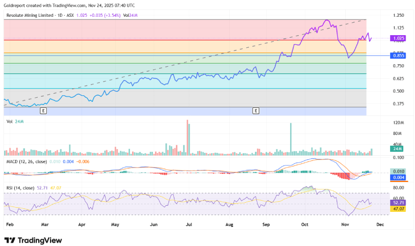This screenshot has width=415, height=246.
Task: Click the Oct label on the time axis
Action: click(x=305, y=223)
